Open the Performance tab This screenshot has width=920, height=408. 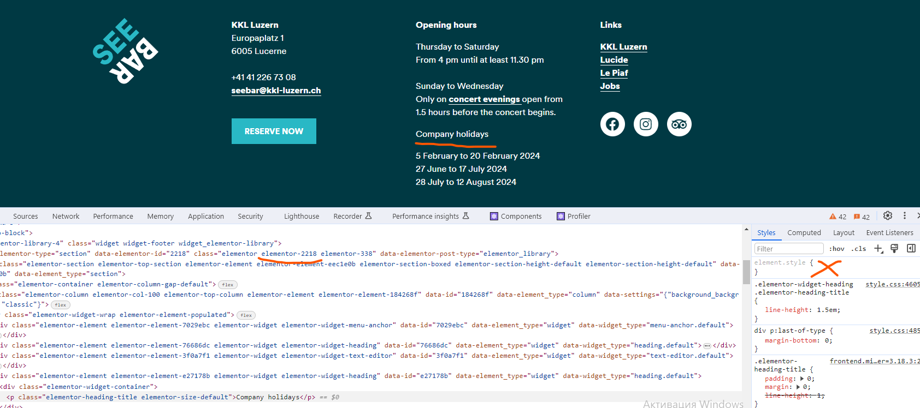click(113, 216)
